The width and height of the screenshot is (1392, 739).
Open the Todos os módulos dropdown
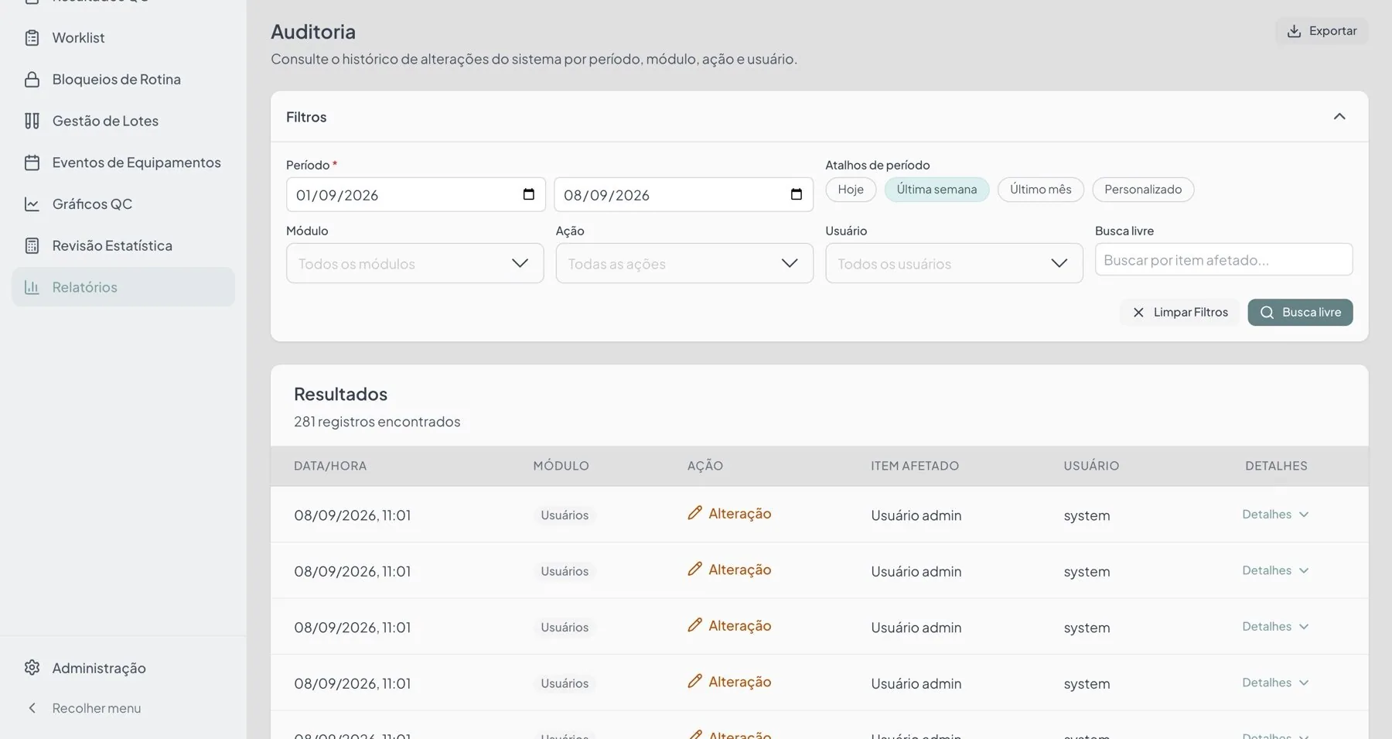[x=415, y=263]
